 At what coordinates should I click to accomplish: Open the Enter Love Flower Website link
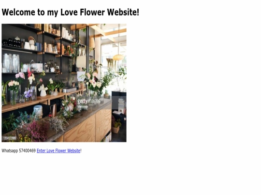pos(58,151)
